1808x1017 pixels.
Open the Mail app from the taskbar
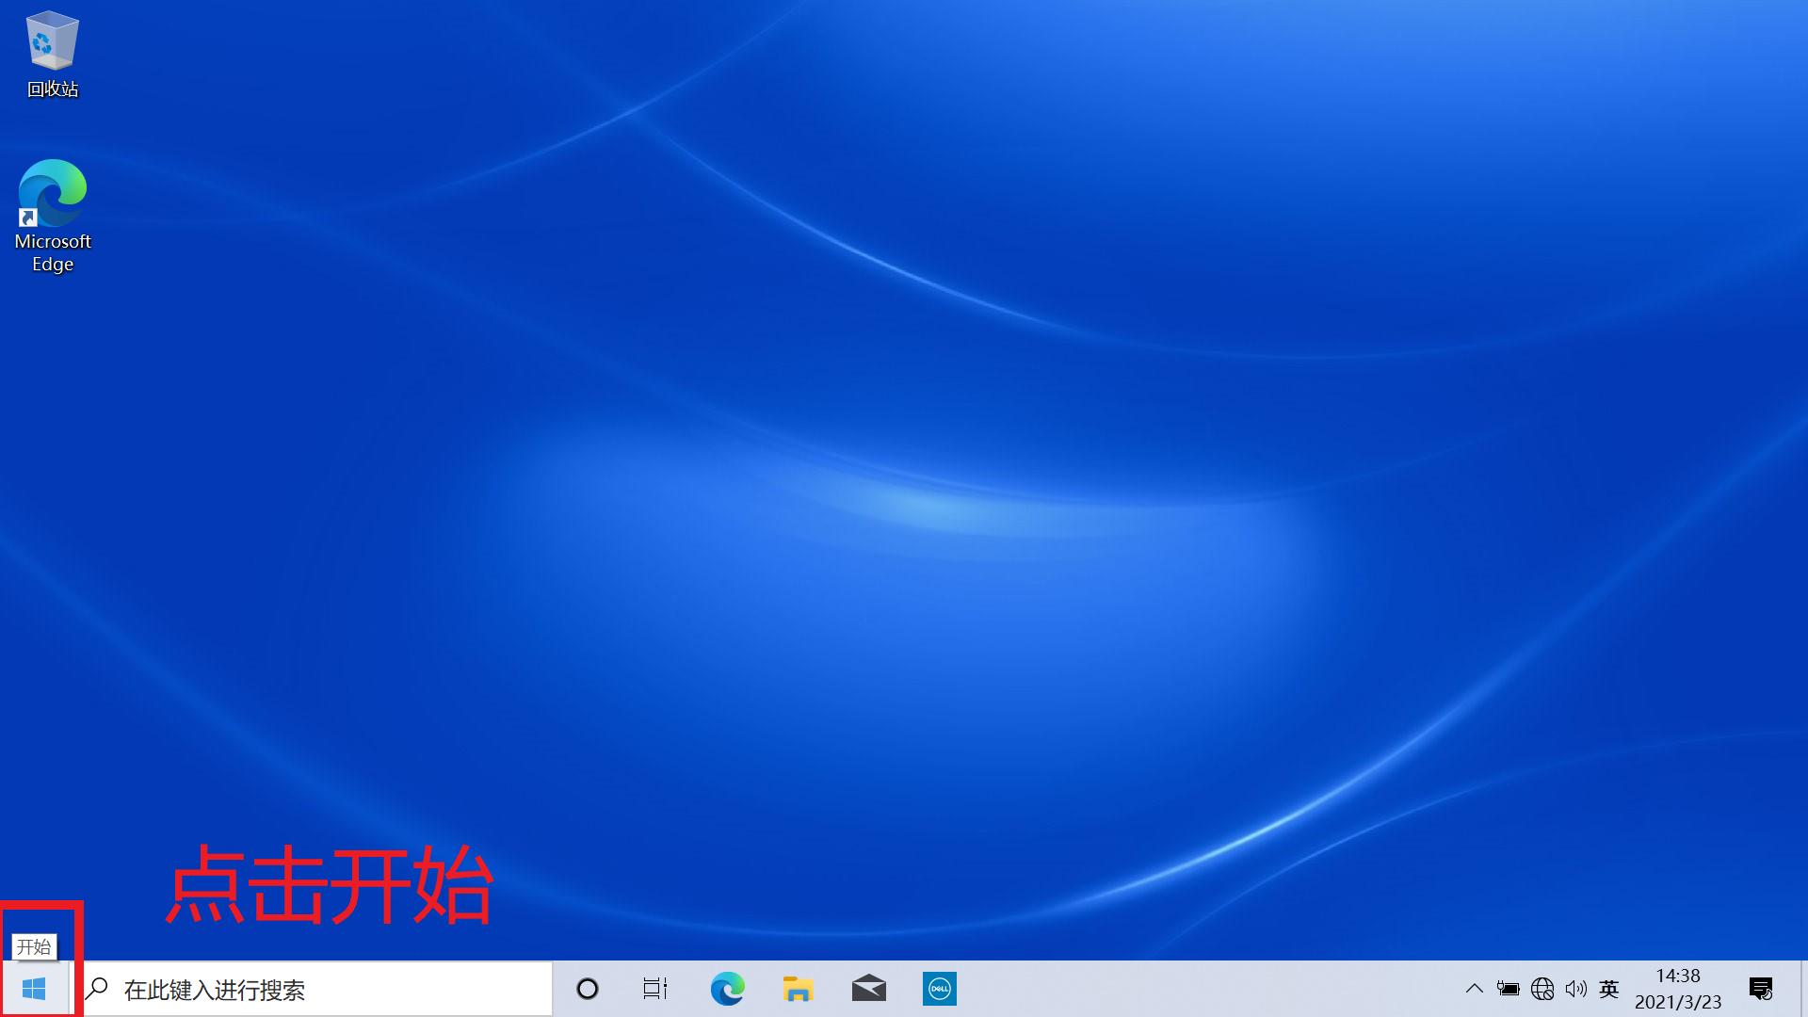tap(868, 989)
